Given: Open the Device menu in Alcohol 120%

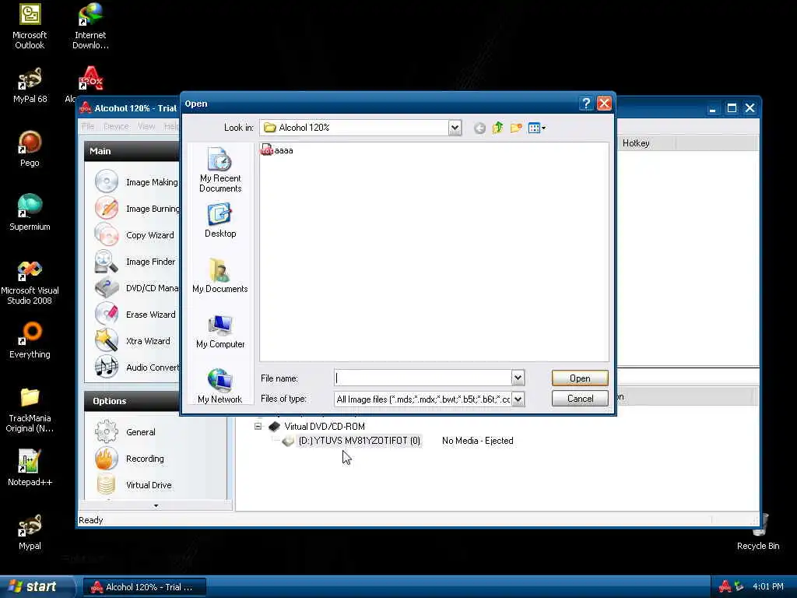Looking at the screenshot, I should 116,126.
